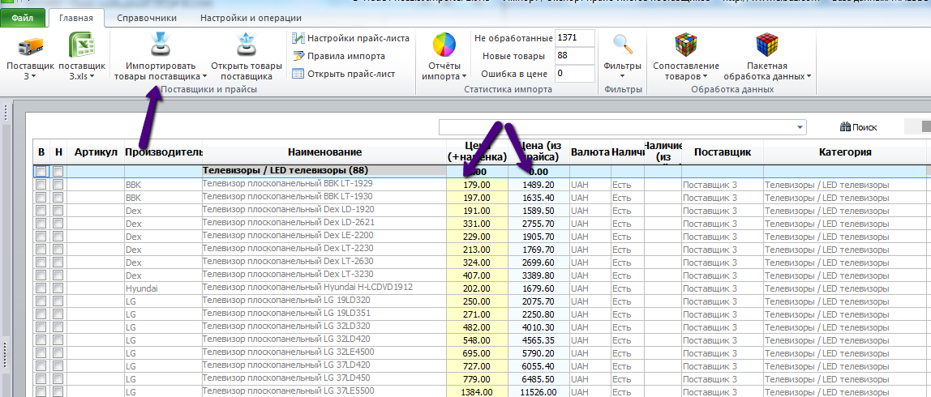The image size is (931, 397).
Task: Check the Н checkbox for BBK LT-1929
Action: pos(58,185)
